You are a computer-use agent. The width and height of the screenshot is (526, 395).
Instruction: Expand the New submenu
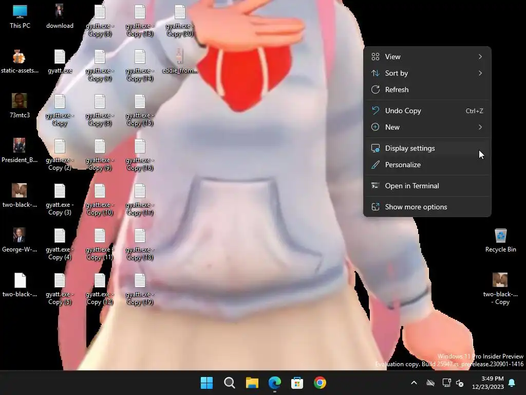tap(427, 127)
